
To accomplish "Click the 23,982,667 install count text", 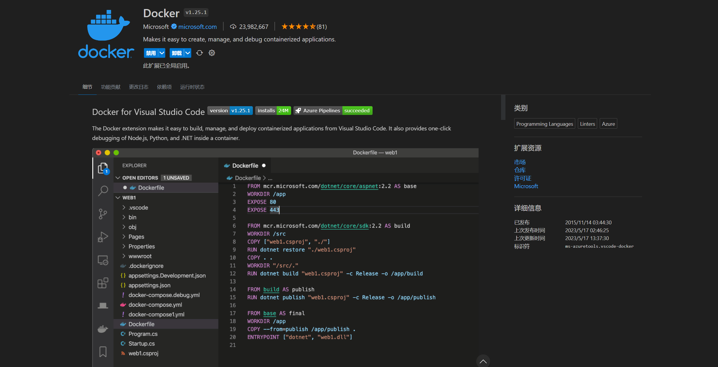I will tap(254, 27).
